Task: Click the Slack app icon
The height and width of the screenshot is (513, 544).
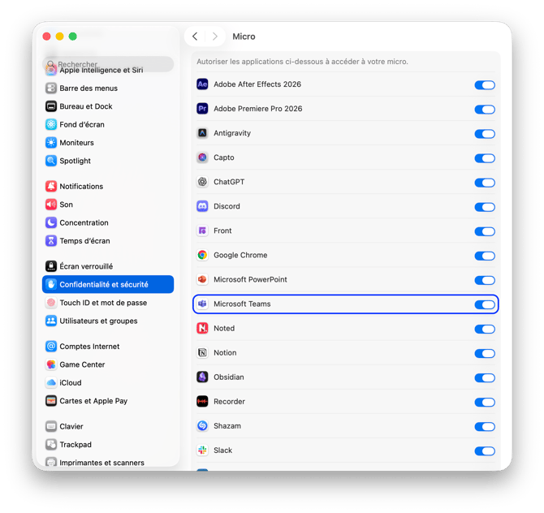Action: tap(203, 450)
